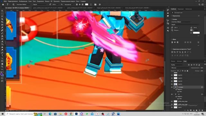The image size is (206, 116).
Task: Select the Brush tool
Action: 2,33
